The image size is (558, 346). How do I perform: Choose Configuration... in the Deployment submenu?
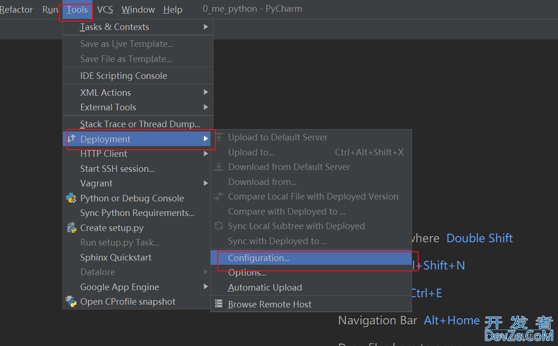point(311,258)
